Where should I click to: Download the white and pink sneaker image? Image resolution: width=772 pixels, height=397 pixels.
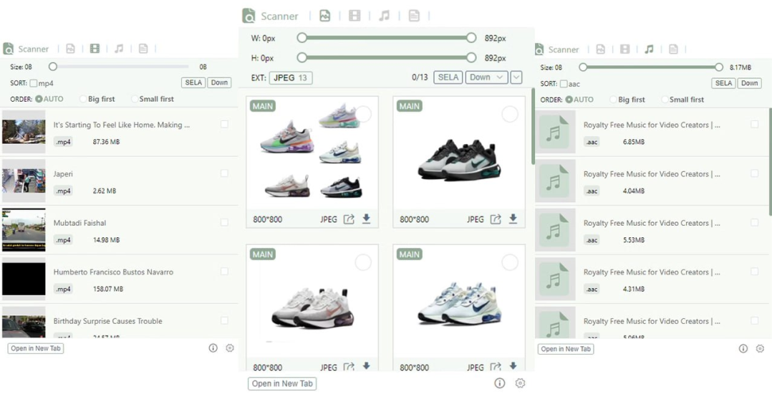click(367, 366)
